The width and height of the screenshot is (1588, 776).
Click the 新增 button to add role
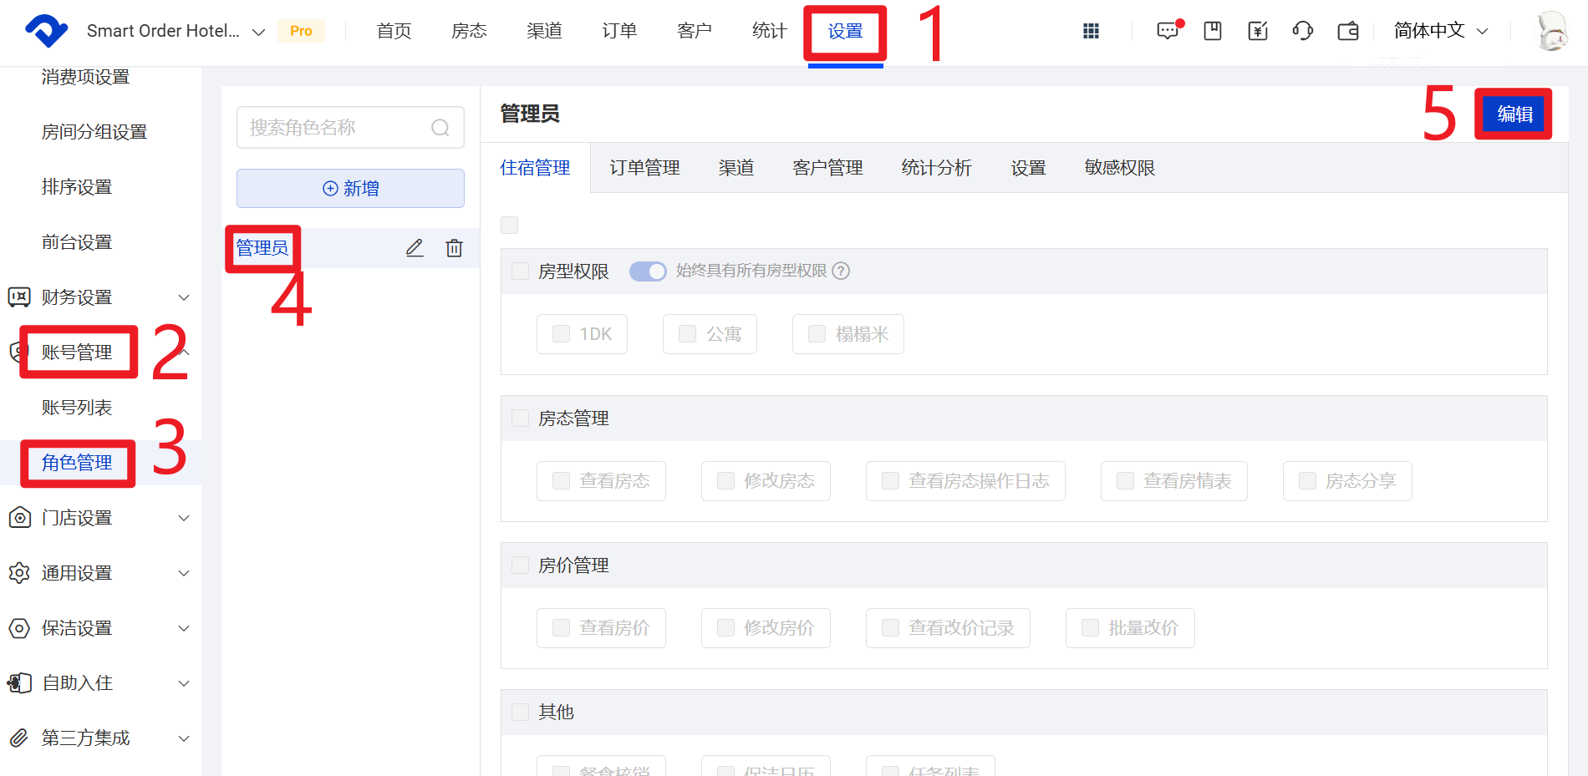350,189
